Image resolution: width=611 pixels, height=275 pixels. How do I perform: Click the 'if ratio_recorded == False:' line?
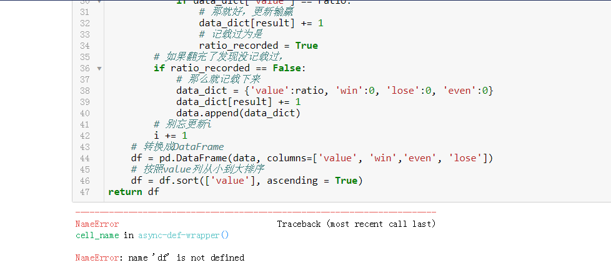228,68
